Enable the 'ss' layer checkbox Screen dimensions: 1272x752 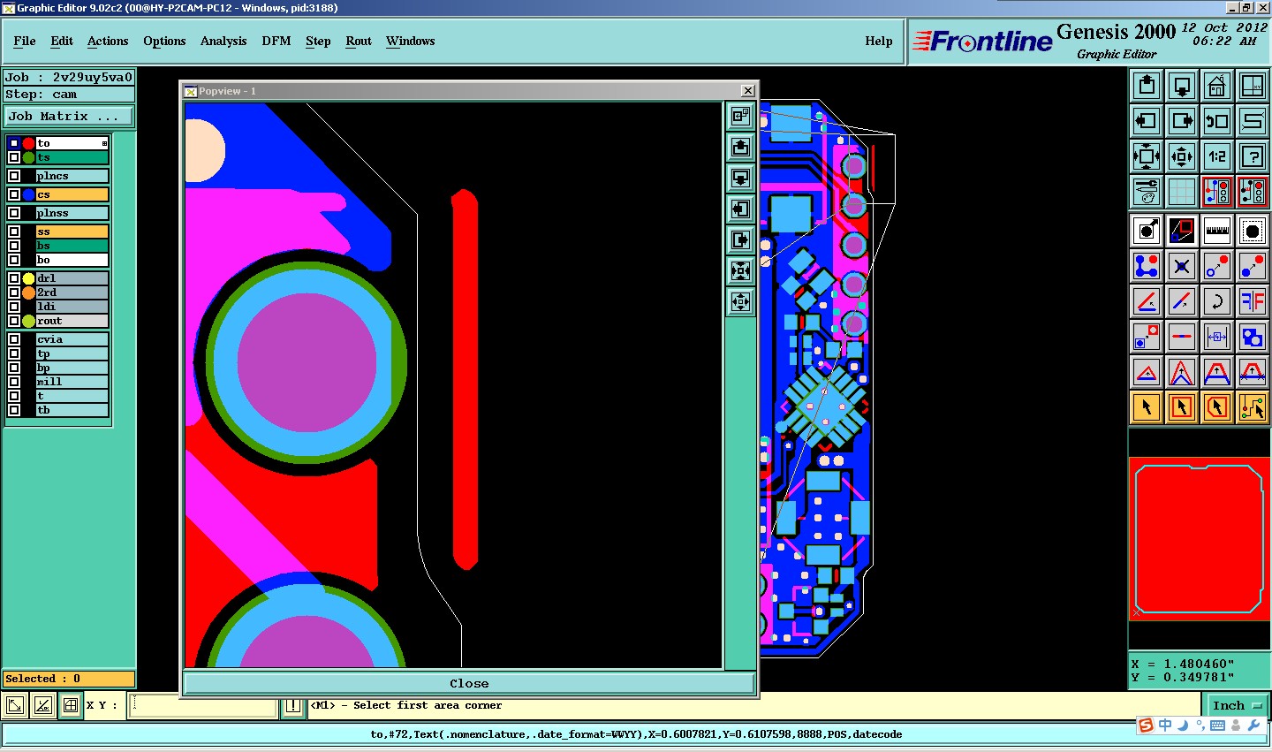point(14,232)
